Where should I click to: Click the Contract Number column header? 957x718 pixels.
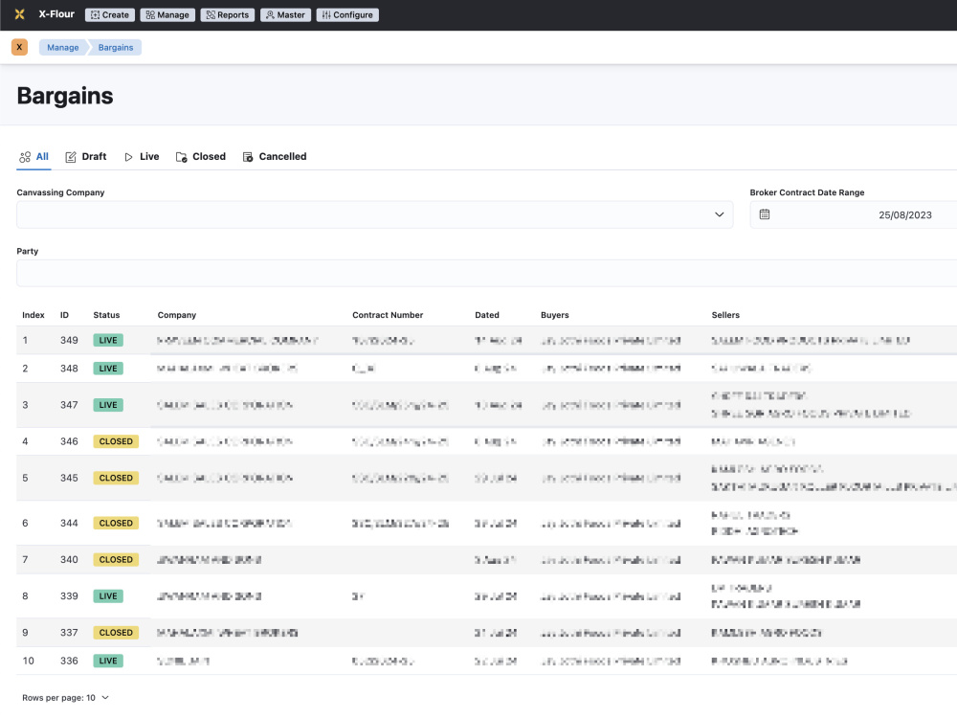coord(388,315)
